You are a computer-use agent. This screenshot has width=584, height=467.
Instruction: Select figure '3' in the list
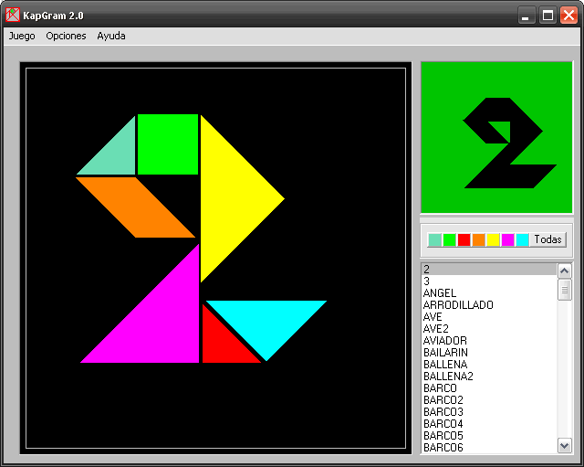[x=489, y=281]
